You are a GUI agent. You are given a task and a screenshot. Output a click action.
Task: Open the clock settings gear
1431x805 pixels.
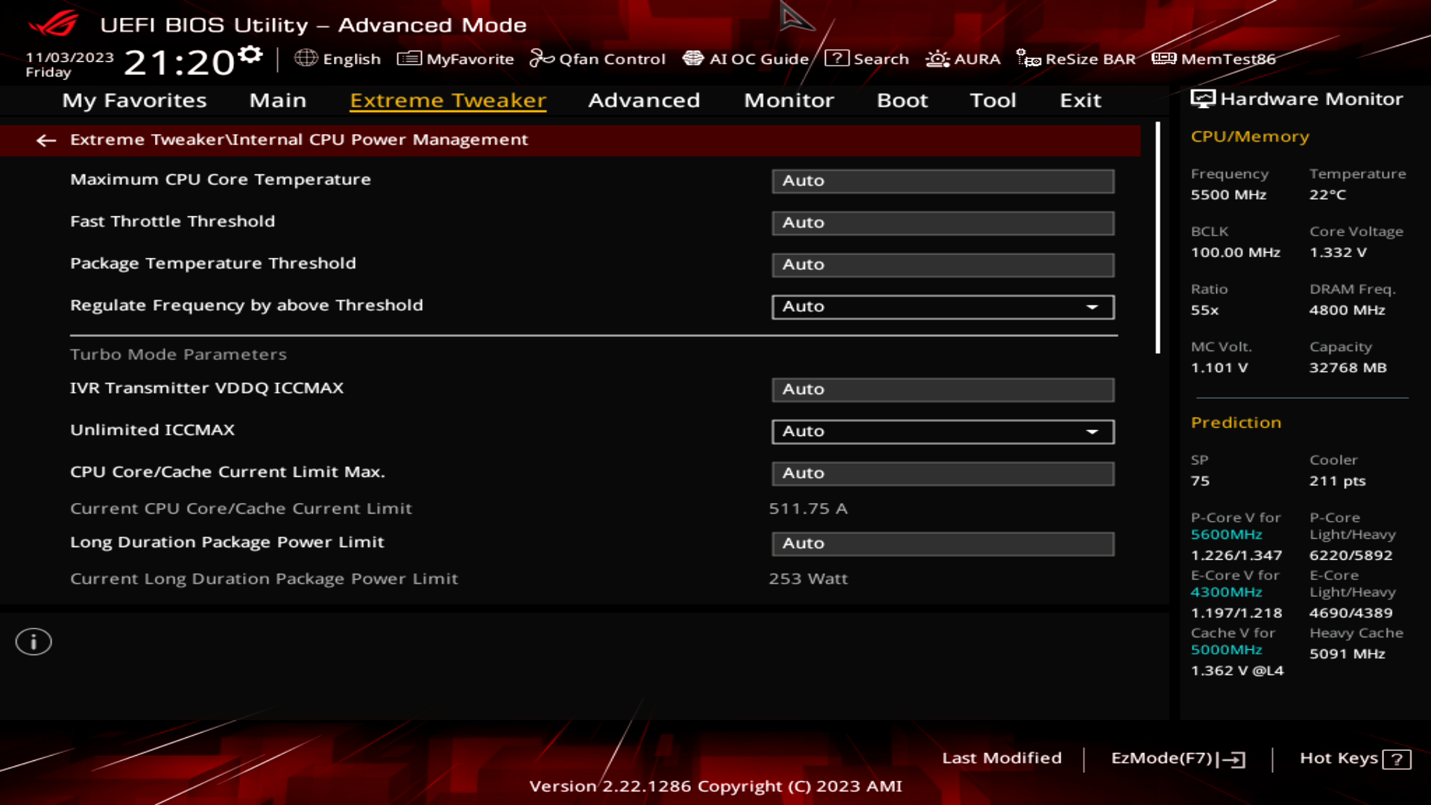point(251,52)
